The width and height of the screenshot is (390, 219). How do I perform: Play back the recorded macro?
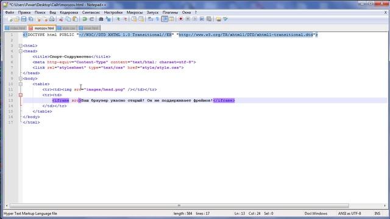click(195, 19)
